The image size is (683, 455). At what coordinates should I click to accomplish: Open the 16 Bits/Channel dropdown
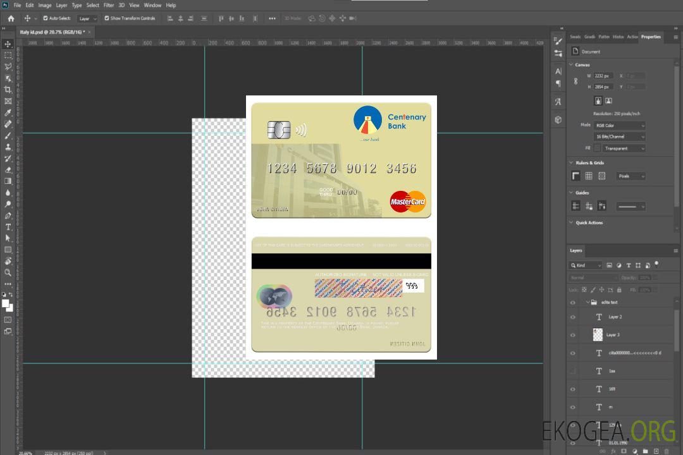(620, 136)
